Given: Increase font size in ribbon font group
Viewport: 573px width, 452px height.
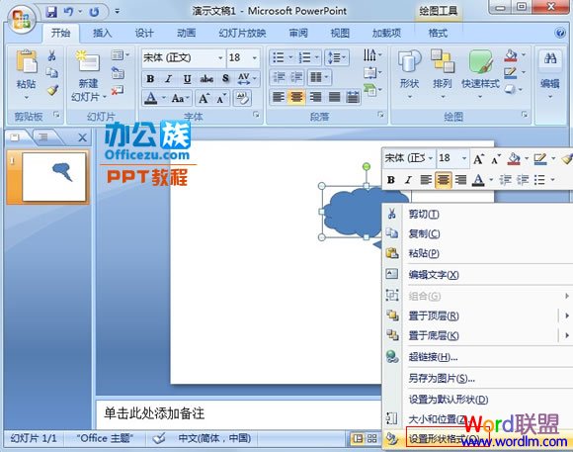Looking at the screenshot, I should (x=204, y=98).
